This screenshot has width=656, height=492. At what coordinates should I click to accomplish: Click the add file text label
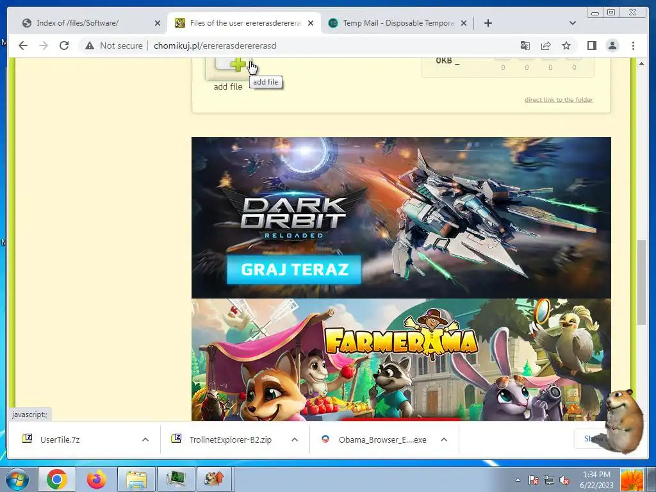[x=228, y=86]
